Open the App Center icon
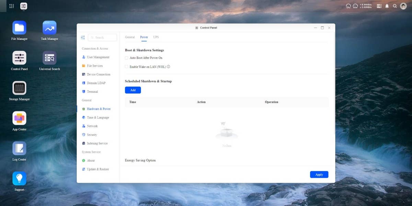The height and width of the screenshot is (206, 412). 19,118
